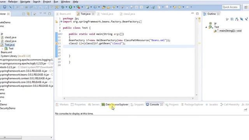The width and height of the screenshot is (249, 140).
Task: Switch to the class1.java editor tab
Action: point(105,14)
